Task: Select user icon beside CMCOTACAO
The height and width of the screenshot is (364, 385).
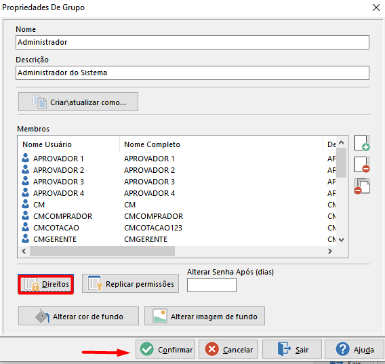Action: 25,227
